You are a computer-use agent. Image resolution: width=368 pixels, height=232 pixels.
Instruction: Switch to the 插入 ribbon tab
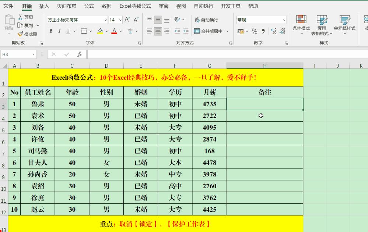pyautogui.click(x=44, y=6)
